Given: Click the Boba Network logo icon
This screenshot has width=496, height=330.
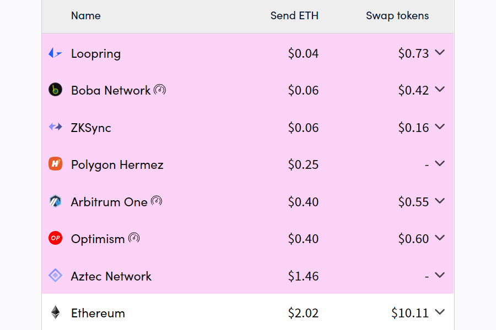Looking at the screenshot, I should coord(55,90).
